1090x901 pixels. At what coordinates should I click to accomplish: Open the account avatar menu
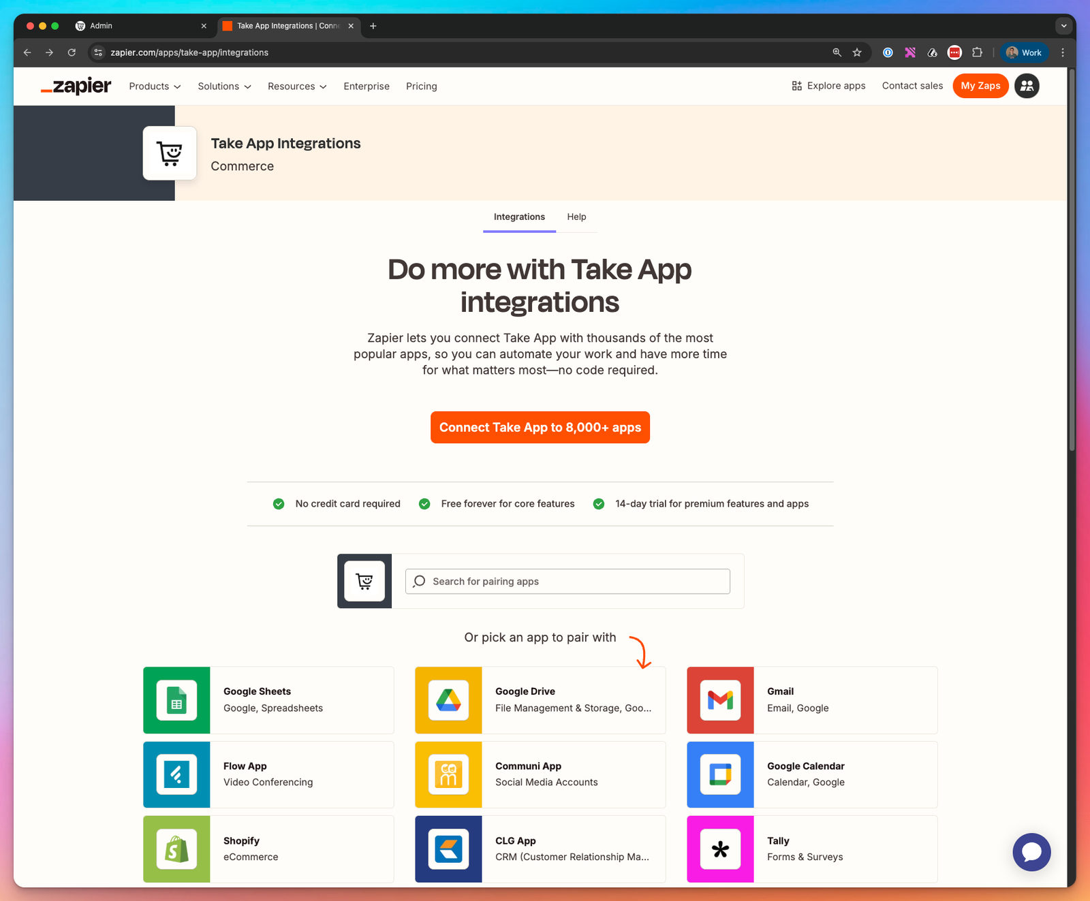(1027, 86)
